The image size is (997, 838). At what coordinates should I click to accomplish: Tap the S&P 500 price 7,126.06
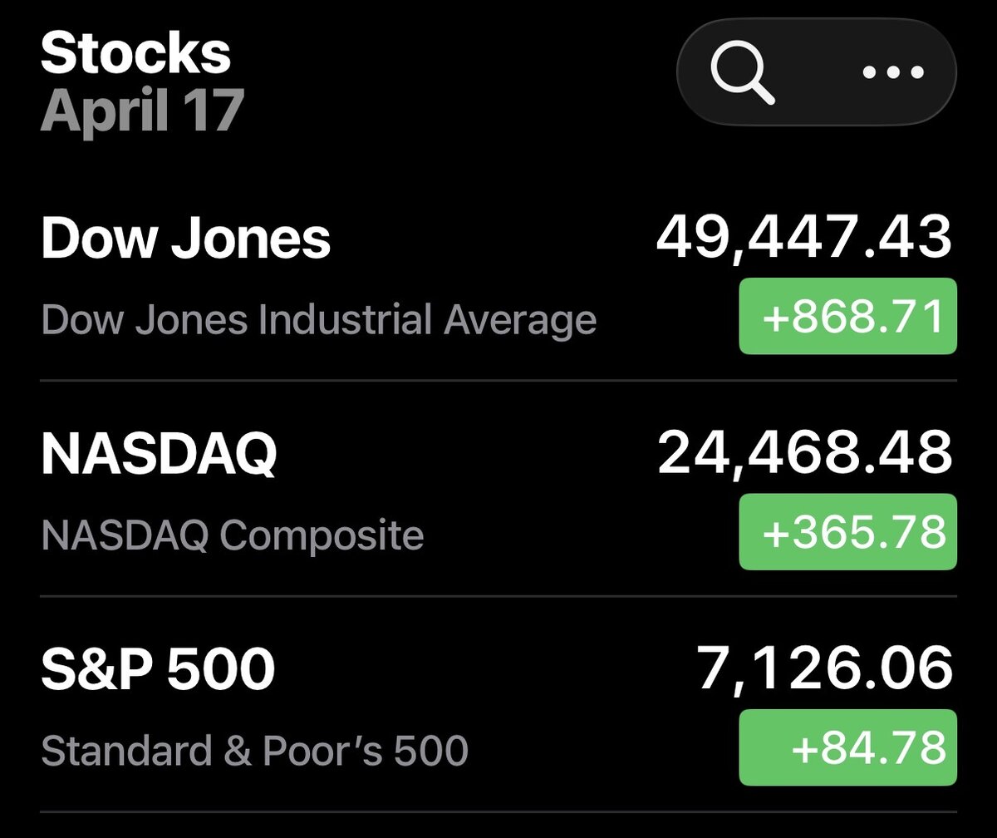click(824, 668)
